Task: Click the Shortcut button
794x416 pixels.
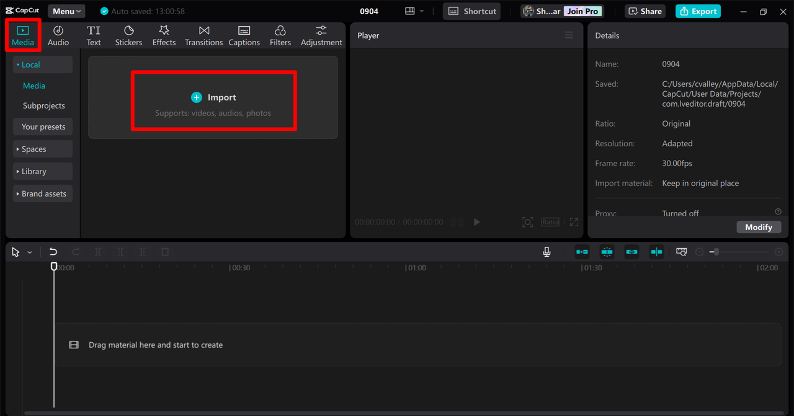Action: (x=473, y=11)
